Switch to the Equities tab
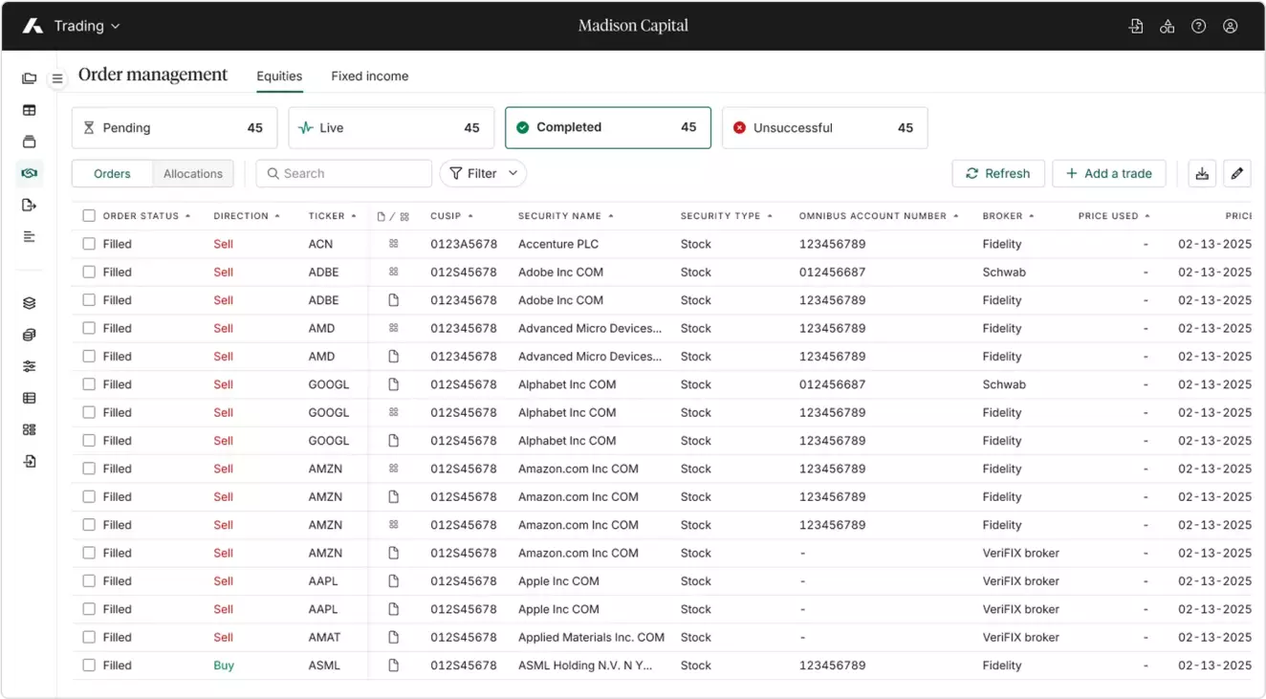The height and width of the screenshot is (699, 1266). pyautogui.click(x=279, y=76)
